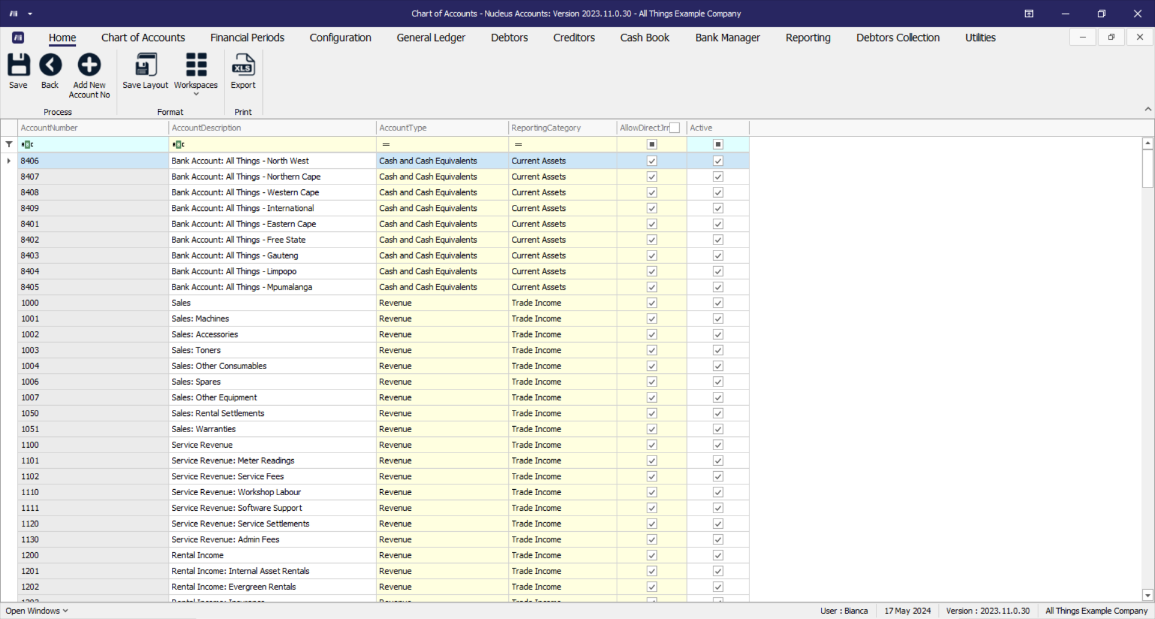Click the Save icon in ribbon
The height and width of the screenshot is (619, 1155).
[18, 65]
